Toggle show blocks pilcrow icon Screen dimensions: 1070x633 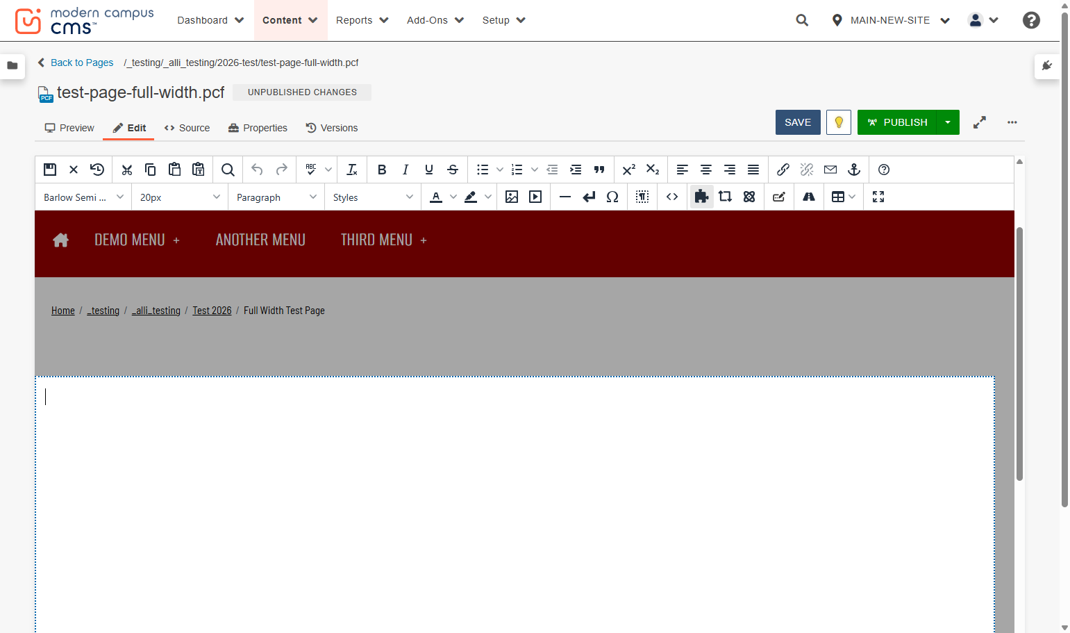coord(642,197)
